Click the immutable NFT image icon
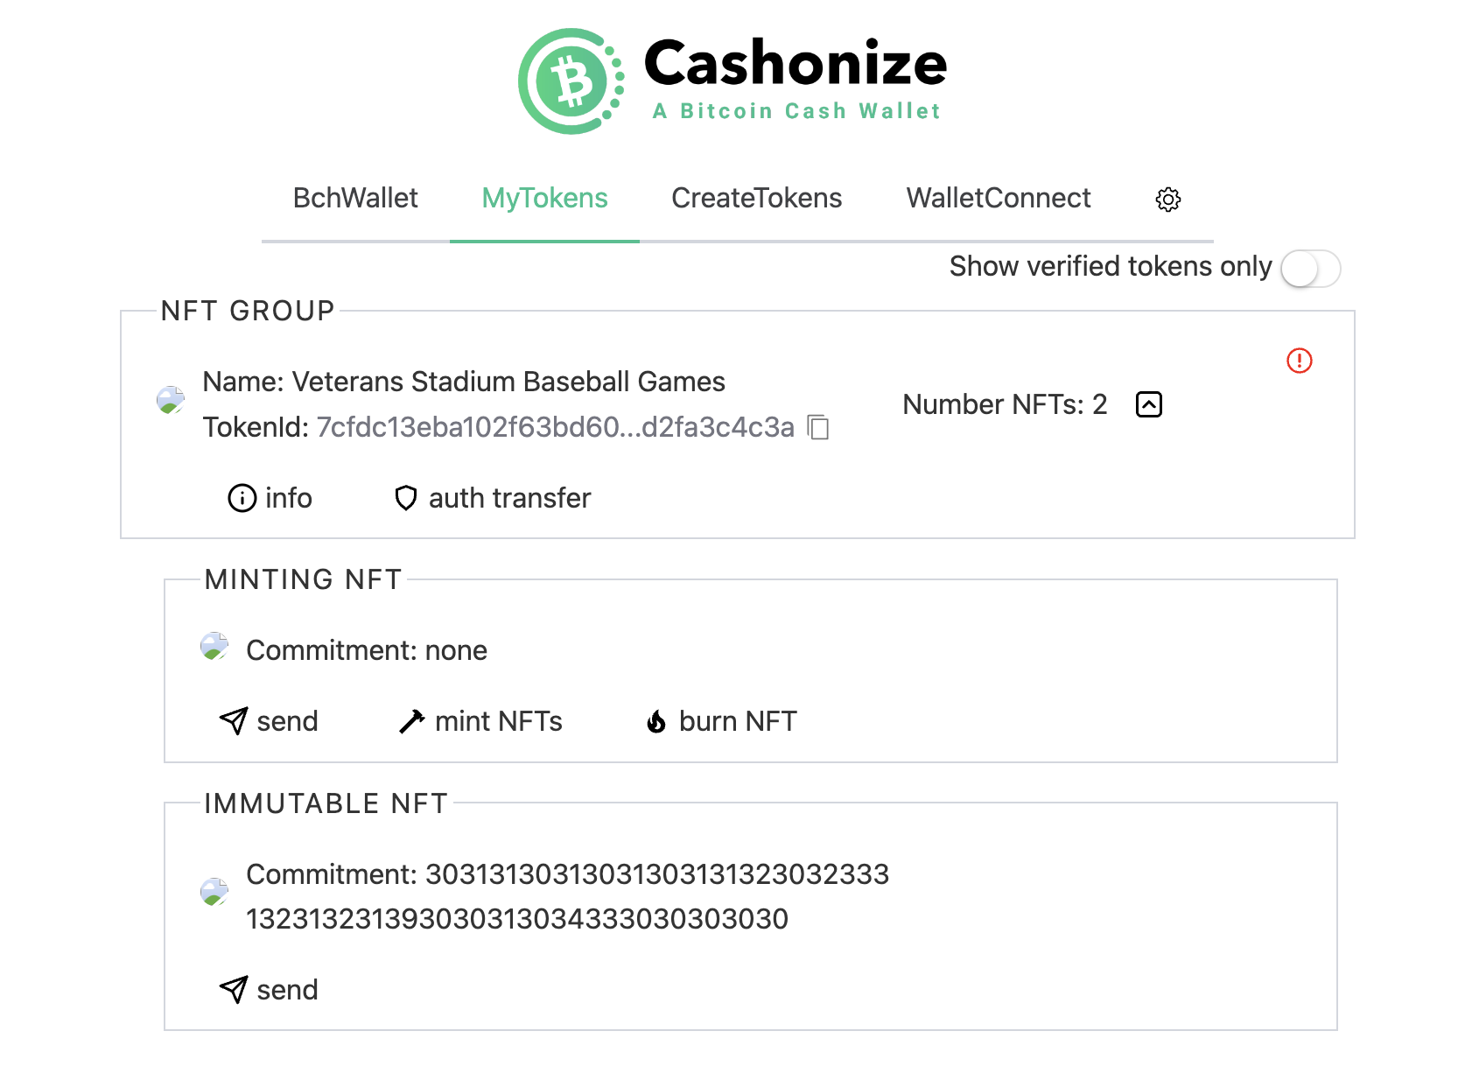The height and width of the screenshot is (1080, 1458). tap(214, 892)
